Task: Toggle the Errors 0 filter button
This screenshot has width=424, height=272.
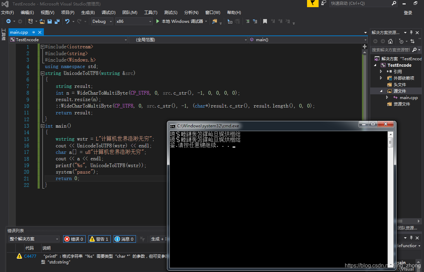Action: [x=74, y=239]
